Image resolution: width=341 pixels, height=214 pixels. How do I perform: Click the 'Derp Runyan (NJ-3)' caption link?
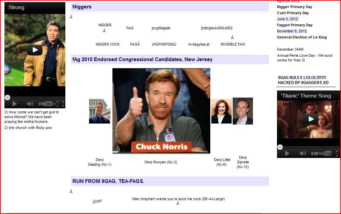(x=161, y=162)
